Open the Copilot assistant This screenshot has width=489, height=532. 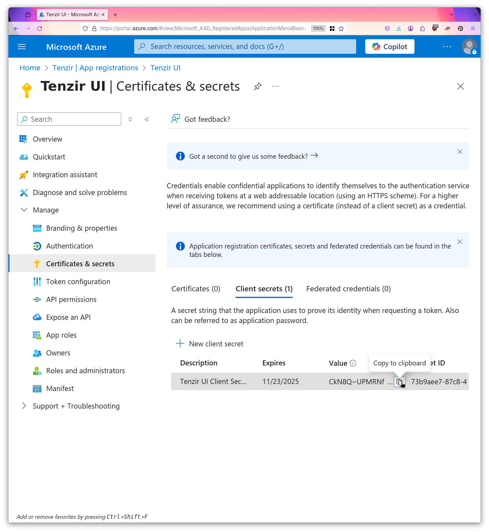point(390,47)
